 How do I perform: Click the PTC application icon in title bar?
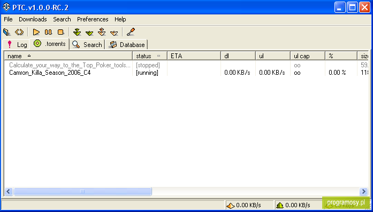click(6, 7)
